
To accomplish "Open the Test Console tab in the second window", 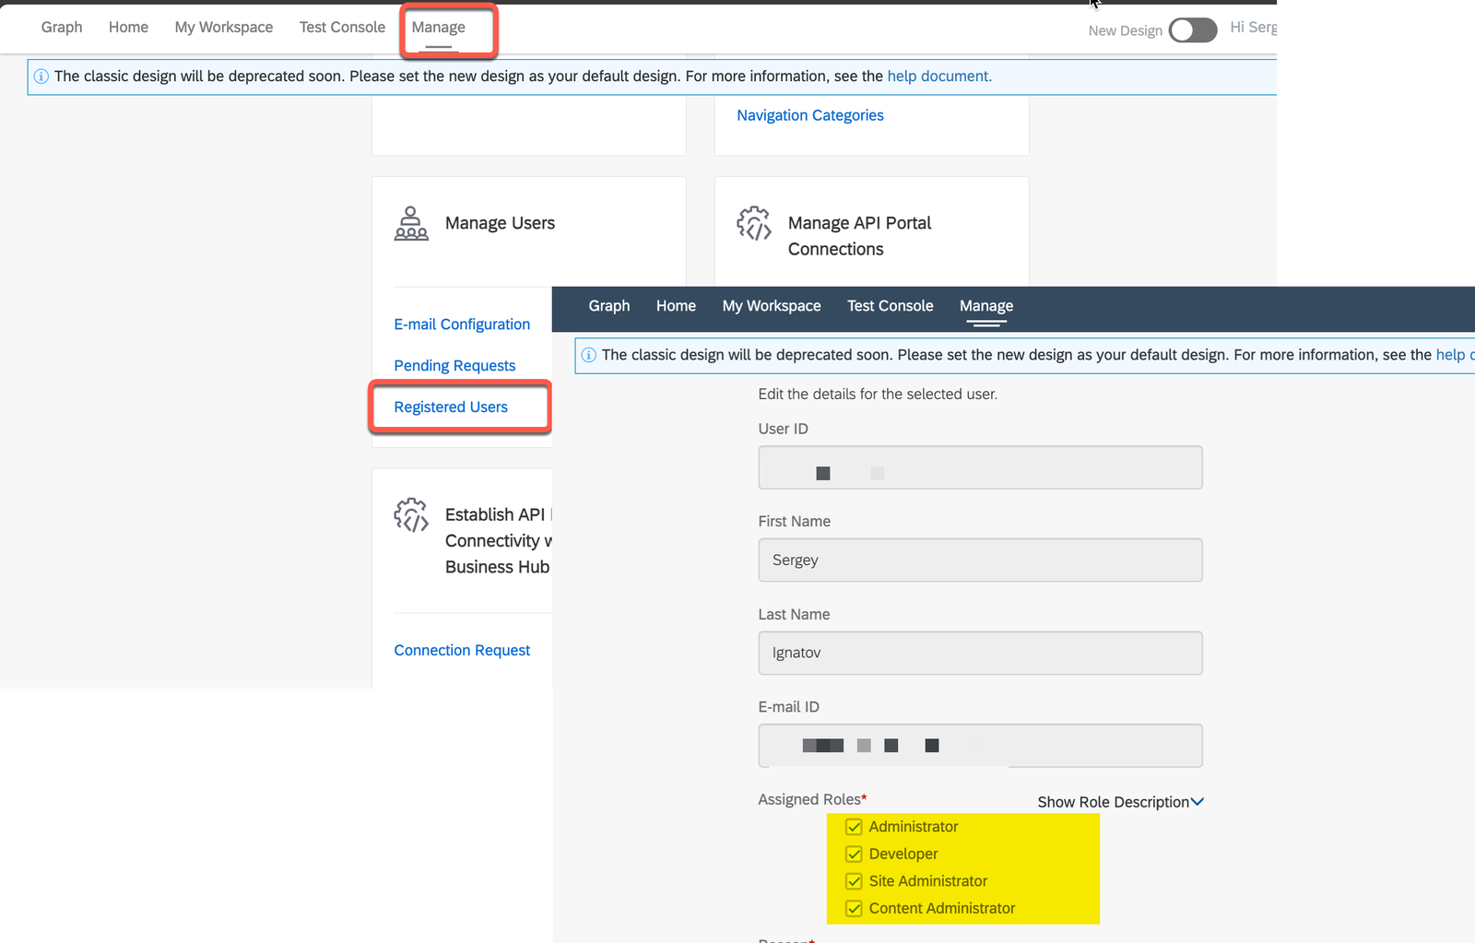I will (x=889, y=305).
